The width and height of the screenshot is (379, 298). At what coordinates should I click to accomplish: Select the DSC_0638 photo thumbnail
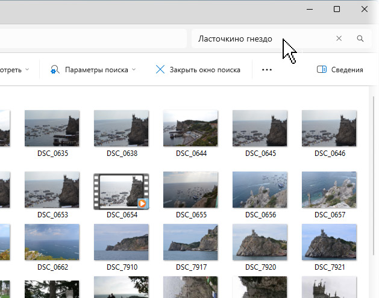tap(121, 128)
